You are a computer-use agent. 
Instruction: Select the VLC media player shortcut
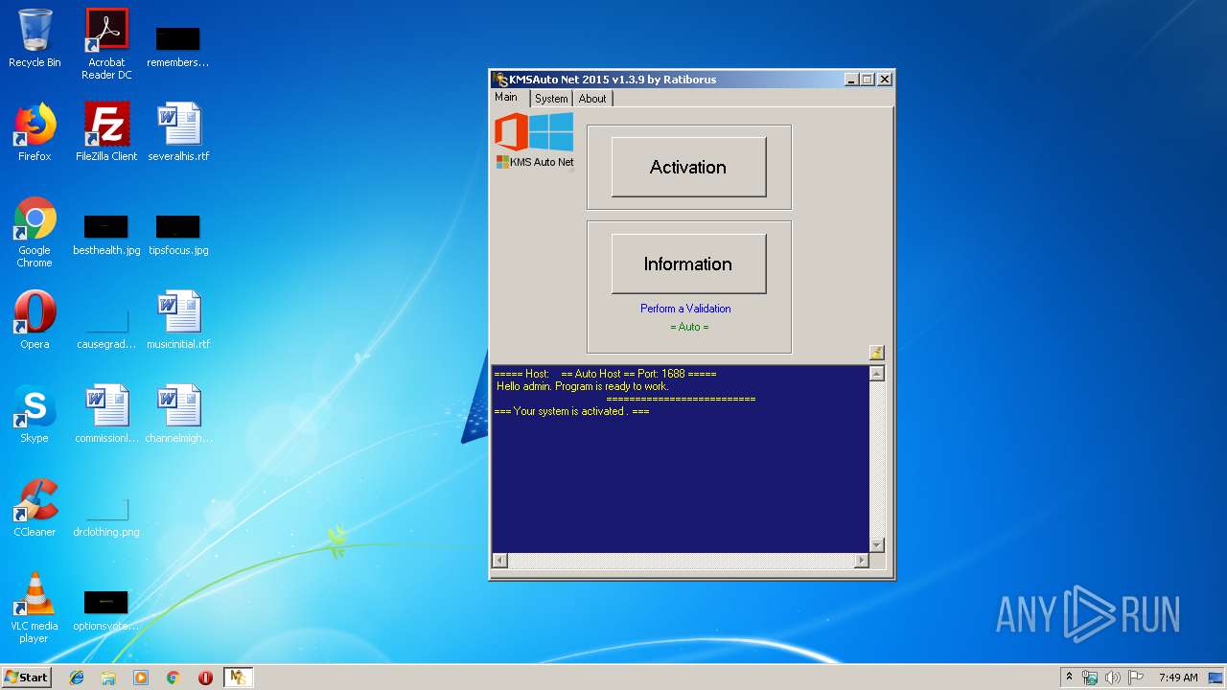tap(35, 608)
